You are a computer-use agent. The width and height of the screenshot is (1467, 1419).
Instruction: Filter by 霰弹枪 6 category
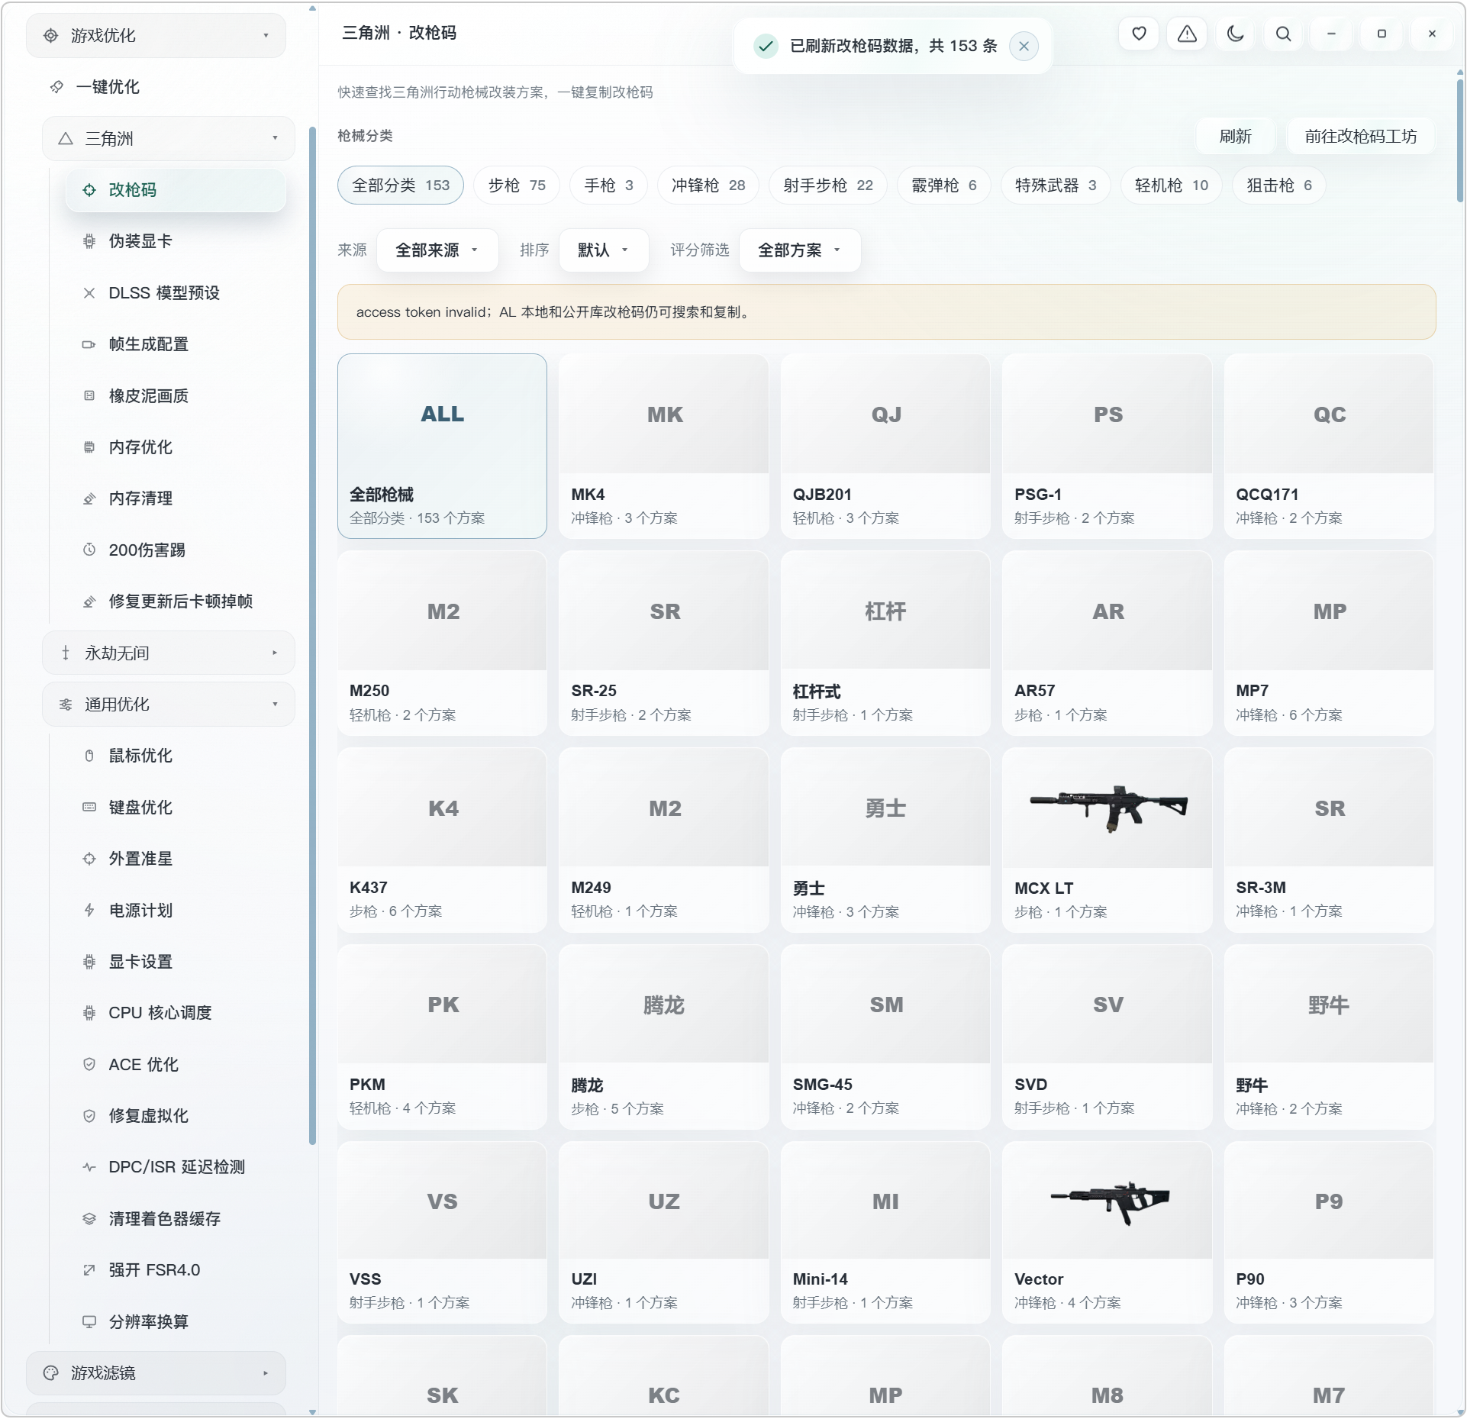[x=944, y=185]
